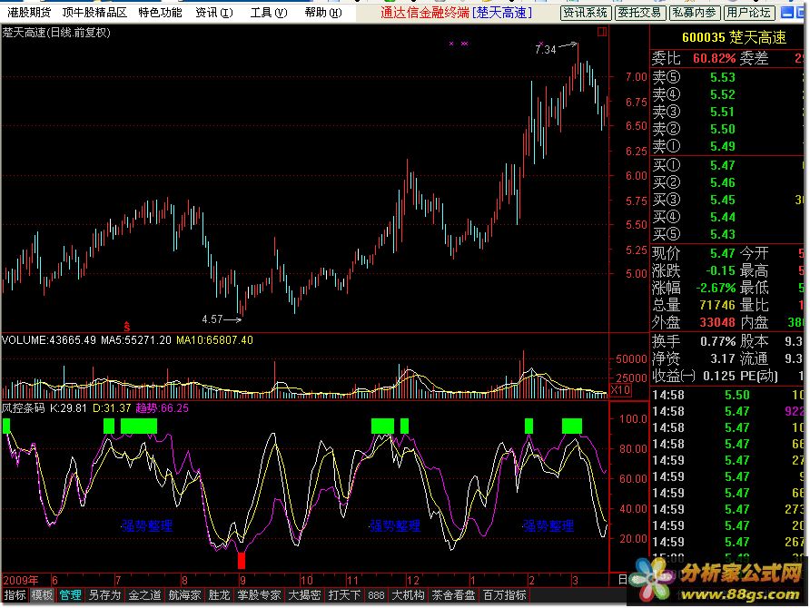Click the chart title 楚天高速(日线.前复权)
The height and width of the screenshot is (608, 810).
tap(56, 33)
